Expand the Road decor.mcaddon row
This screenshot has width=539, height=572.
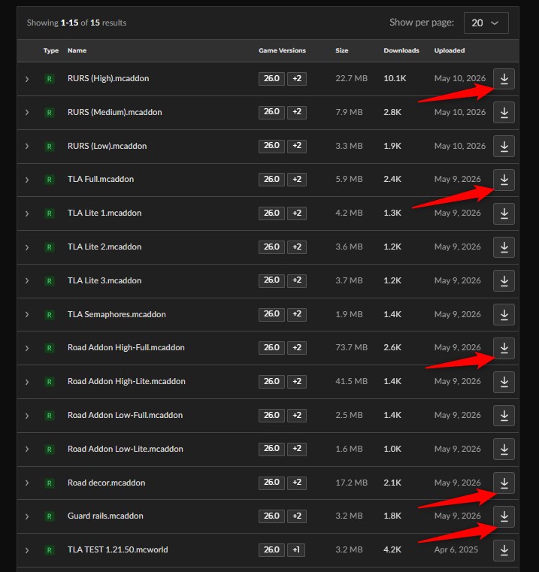coord(27,483)
